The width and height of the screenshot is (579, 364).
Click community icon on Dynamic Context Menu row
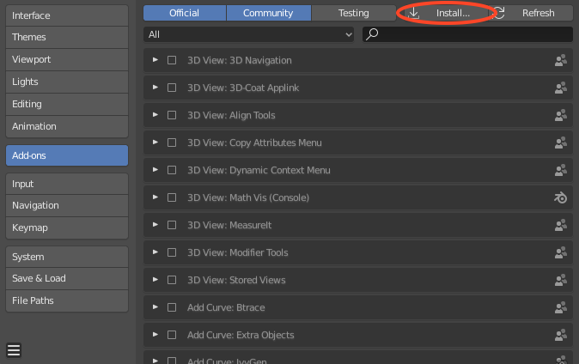pyautogui.click(x=561, y=170)
